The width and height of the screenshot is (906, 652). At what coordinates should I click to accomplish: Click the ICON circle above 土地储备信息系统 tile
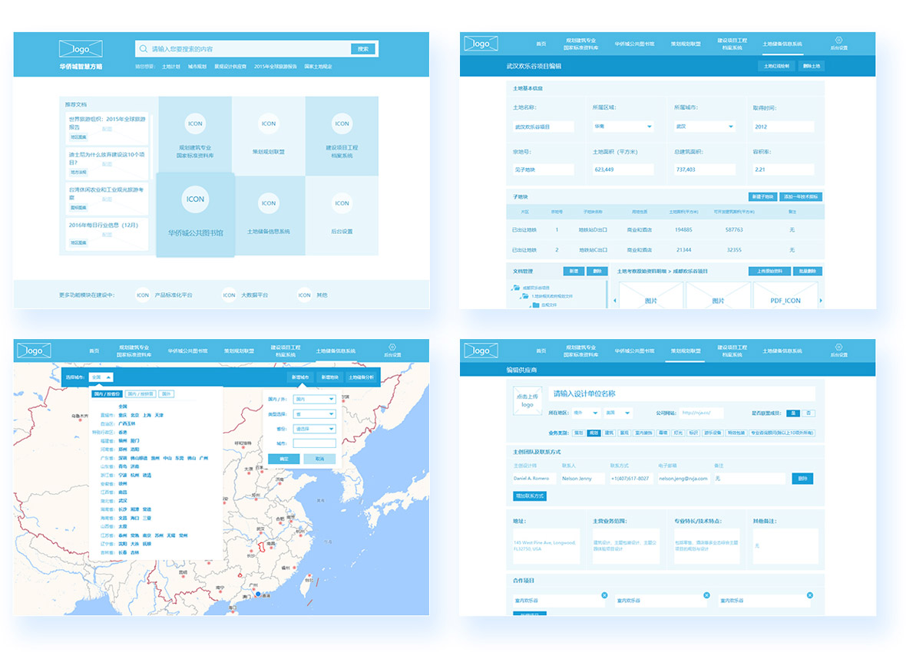point(268,203)
